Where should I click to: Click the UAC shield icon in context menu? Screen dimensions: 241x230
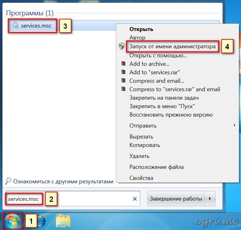click(122, 46)
